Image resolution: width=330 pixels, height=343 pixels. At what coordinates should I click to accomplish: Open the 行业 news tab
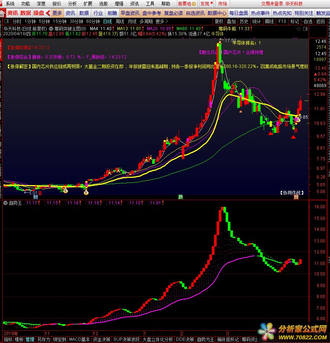pyautogui.click(x=98, y=13)
